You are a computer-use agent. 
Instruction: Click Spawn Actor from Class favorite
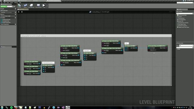tap(184, 27)
